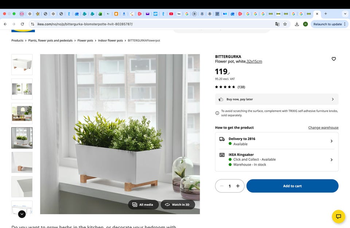Click the 95.20 excl. VAT text
Image resolution: width=350 pixels, height=228 pixels.
[225, 79]
